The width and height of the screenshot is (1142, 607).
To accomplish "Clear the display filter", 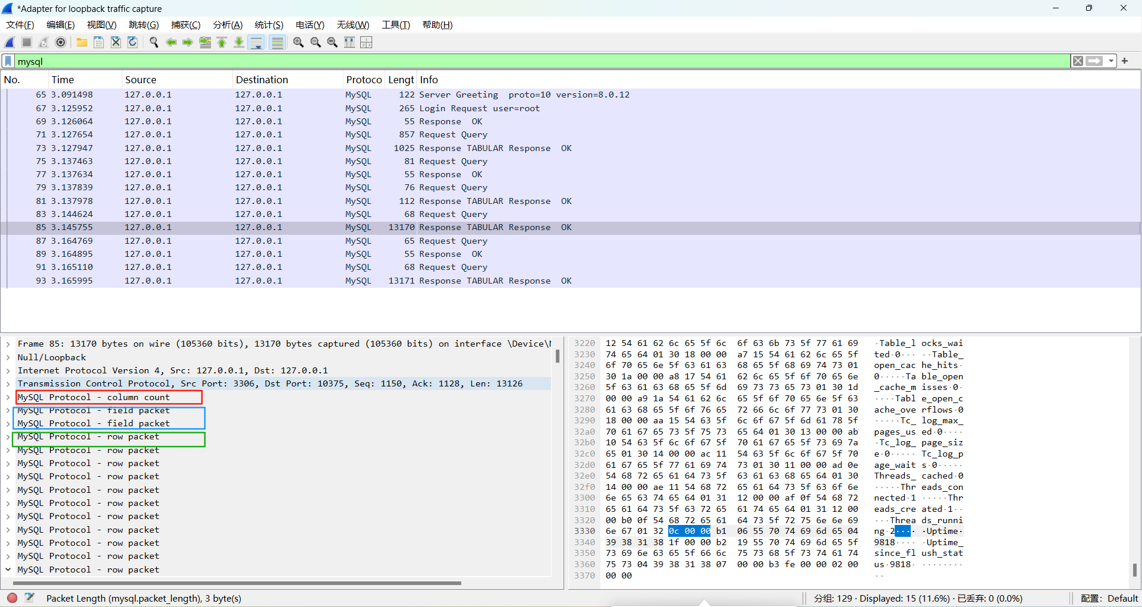I will (1078, 61).
